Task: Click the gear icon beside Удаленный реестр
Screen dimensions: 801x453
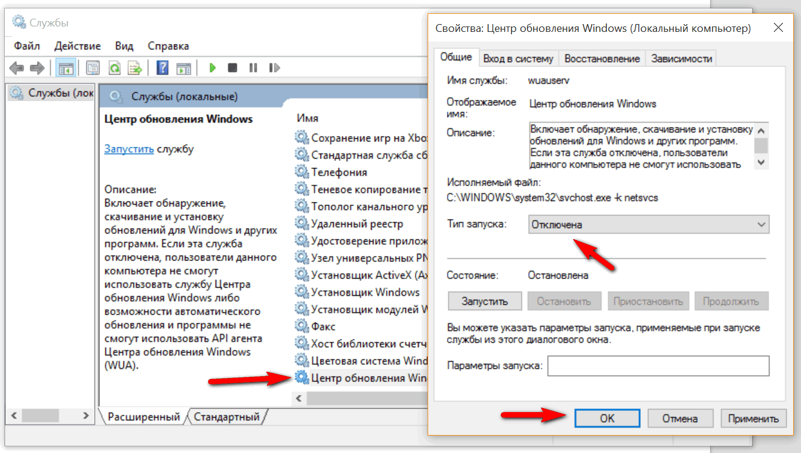Action: pos(301,223)
